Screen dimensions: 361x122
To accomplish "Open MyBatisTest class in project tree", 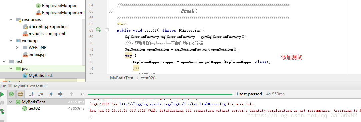I will click(40, 76).
